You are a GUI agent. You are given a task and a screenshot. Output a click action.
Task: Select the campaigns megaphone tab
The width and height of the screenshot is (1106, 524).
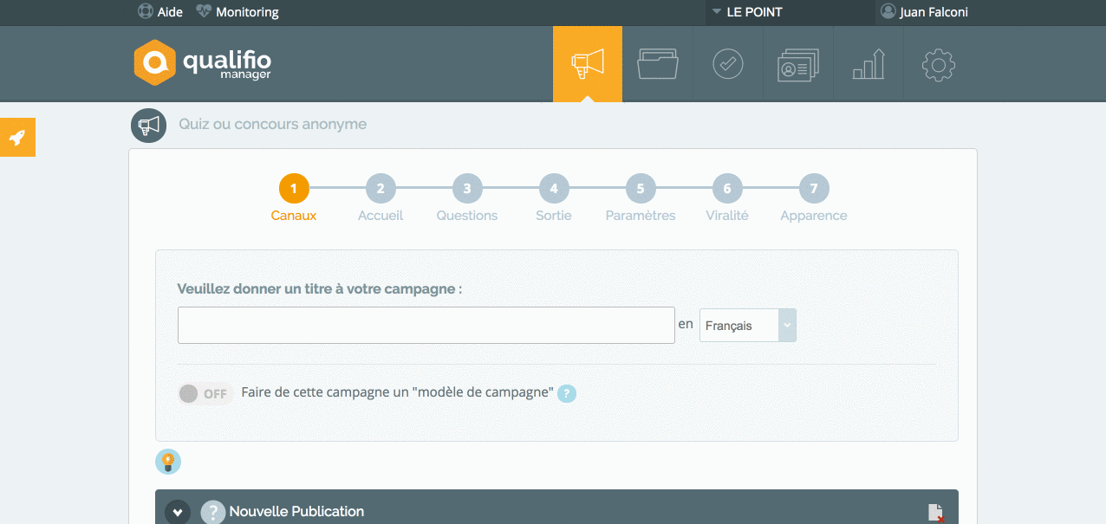[588, 64]
